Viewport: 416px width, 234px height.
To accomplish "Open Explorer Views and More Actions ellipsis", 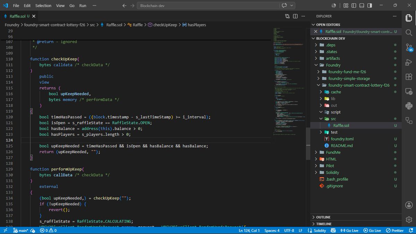I will 395,16.
